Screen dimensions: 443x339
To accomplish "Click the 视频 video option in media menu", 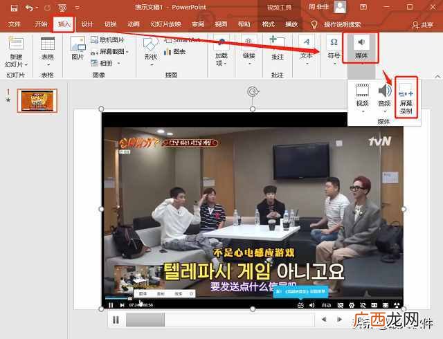I will click(362, 98).
